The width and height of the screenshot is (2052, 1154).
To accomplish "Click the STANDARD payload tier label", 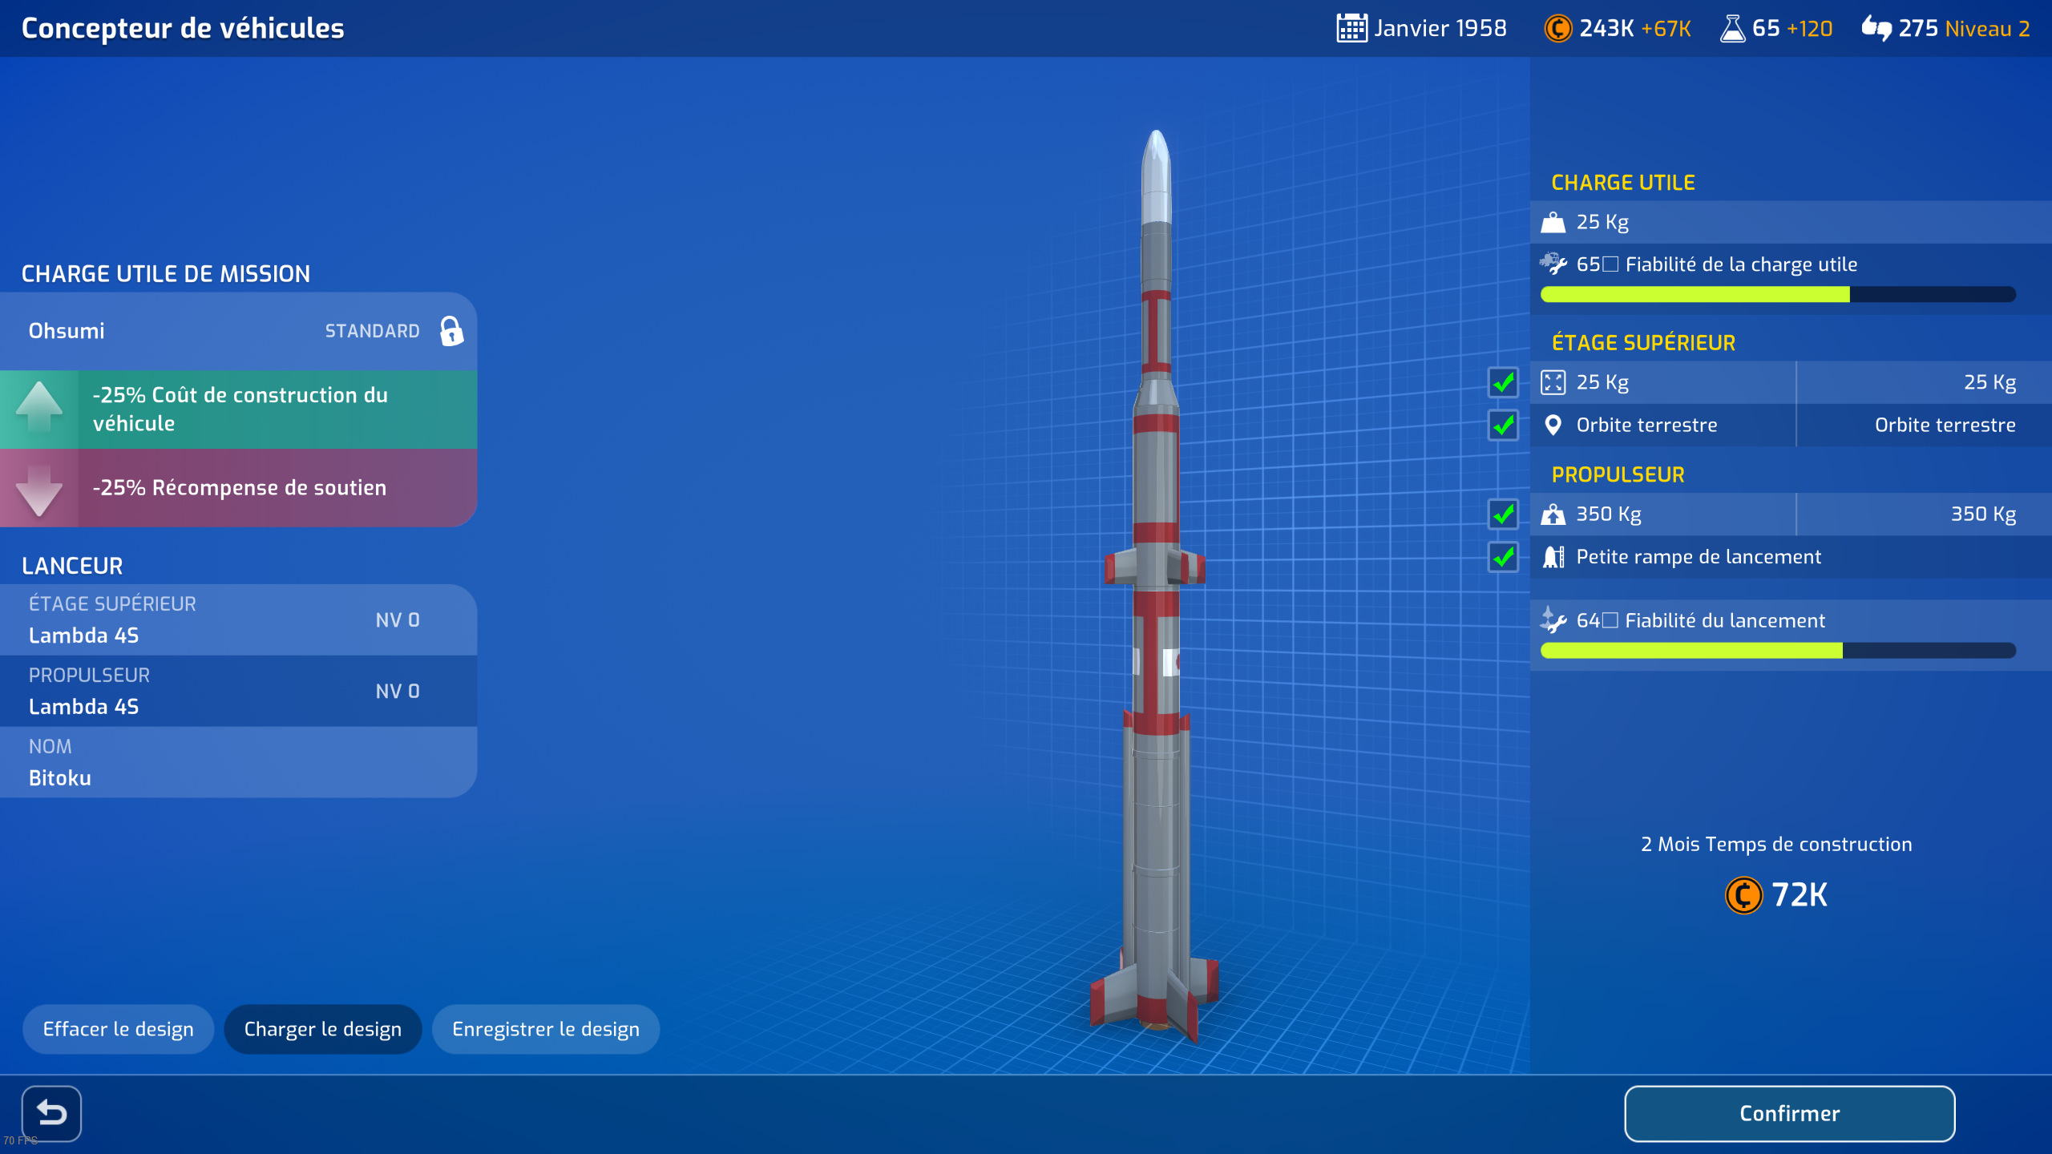I will (372, 331).
